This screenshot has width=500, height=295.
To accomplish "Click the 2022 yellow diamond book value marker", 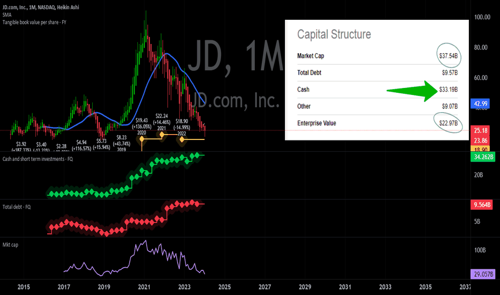I will pyautogui.click(x=182, y=139).
